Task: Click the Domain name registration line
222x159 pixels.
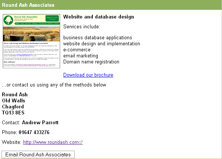Action: [x=91, y=62]
